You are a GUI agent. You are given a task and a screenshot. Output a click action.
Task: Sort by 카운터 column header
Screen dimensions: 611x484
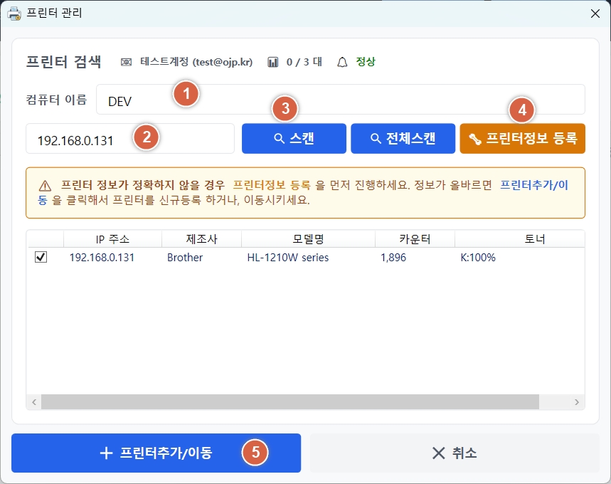point(415,238)
